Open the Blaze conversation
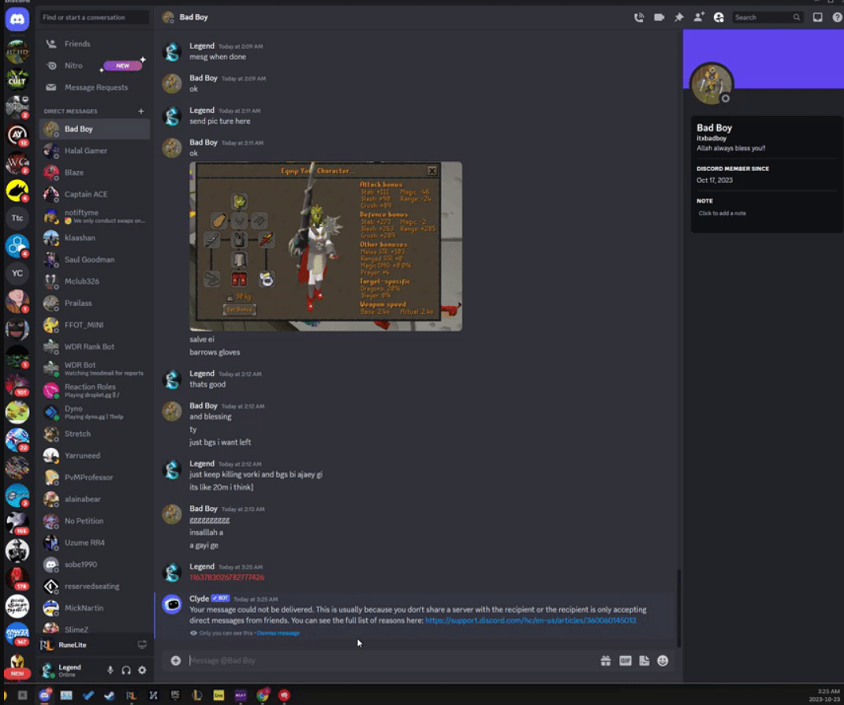 pyautogui.click(x=95, y=172)
